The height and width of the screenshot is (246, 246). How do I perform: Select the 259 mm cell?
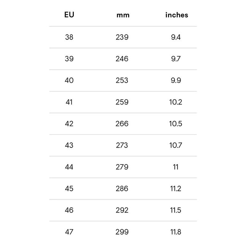122,102
